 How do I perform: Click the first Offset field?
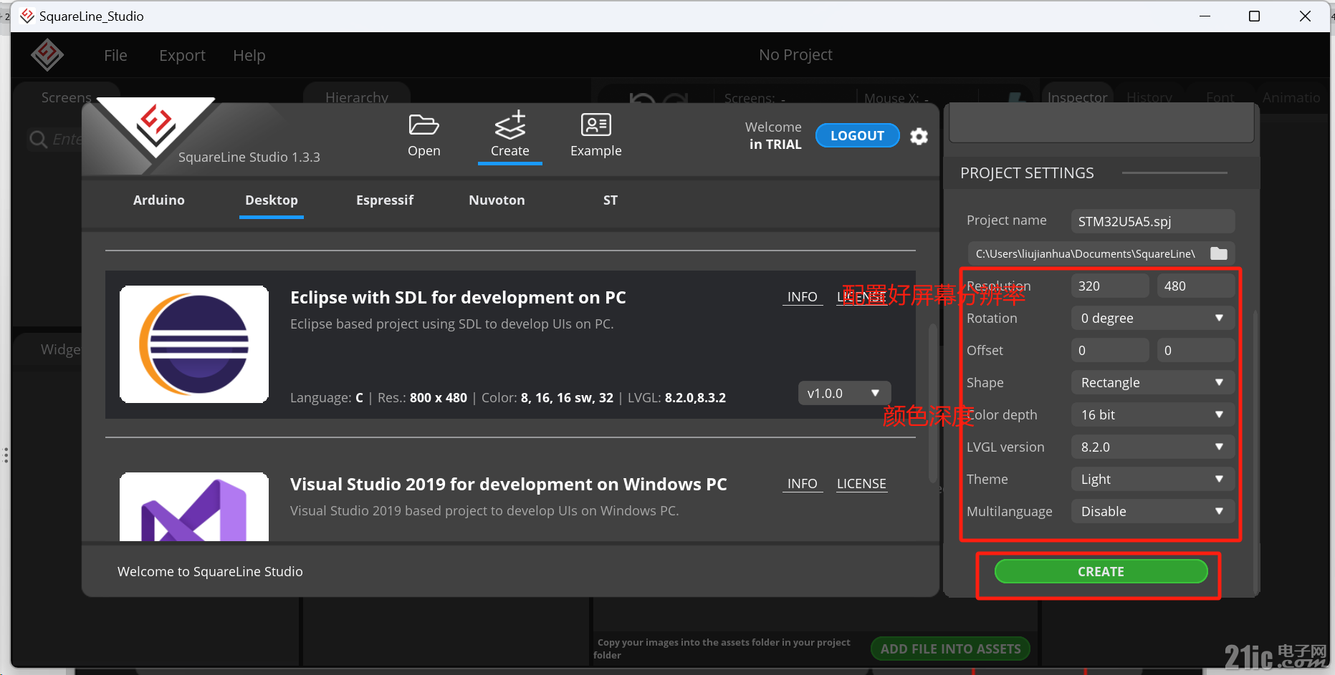tap(1110, 350)
